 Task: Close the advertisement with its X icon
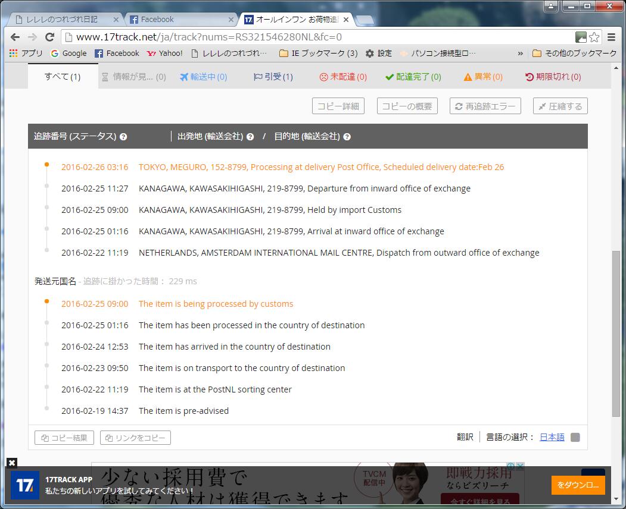click(520, 466)
